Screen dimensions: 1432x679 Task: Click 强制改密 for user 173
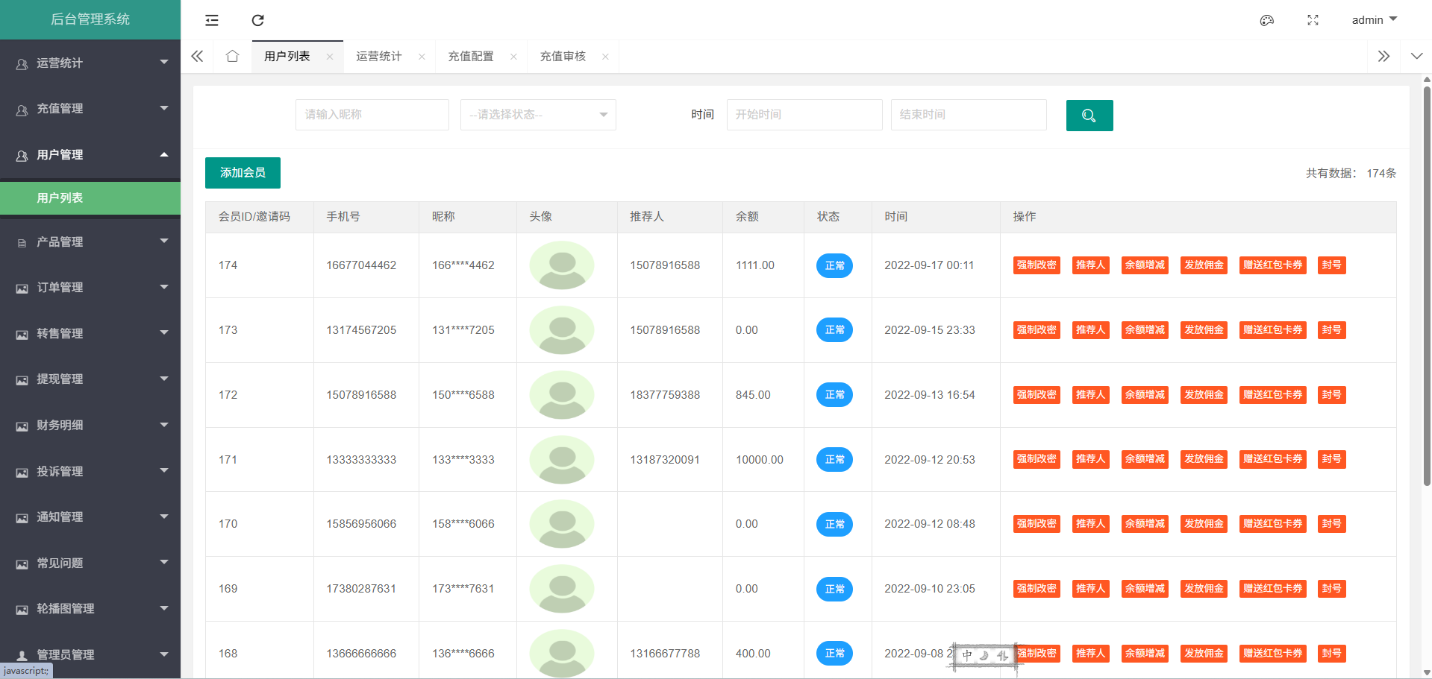1036,330
